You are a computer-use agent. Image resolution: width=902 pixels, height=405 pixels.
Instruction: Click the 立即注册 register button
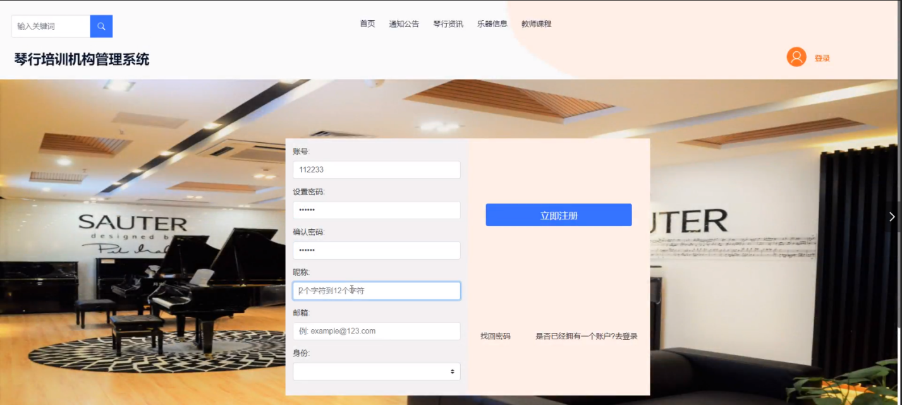pyautogui.click(x=559, y=215)
